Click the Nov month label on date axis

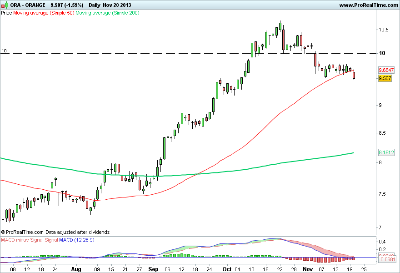(308, 269)
